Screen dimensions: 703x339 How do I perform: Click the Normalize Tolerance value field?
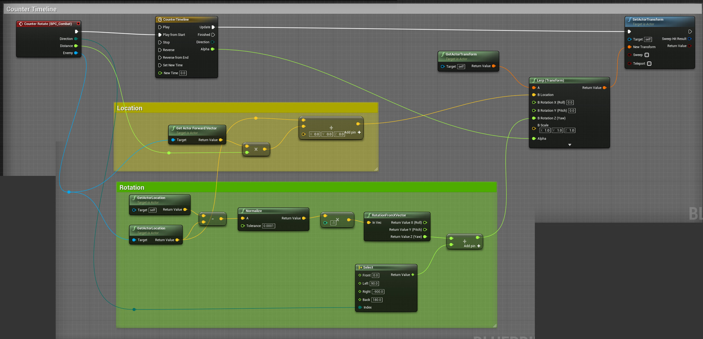(x=268, y=226)
